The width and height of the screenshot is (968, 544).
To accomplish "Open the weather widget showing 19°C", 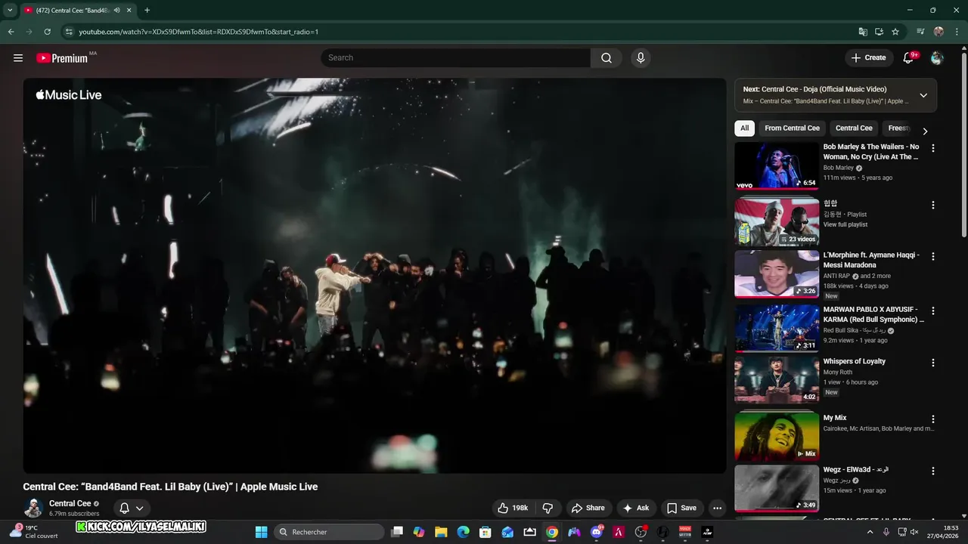I will click(34, 532).
